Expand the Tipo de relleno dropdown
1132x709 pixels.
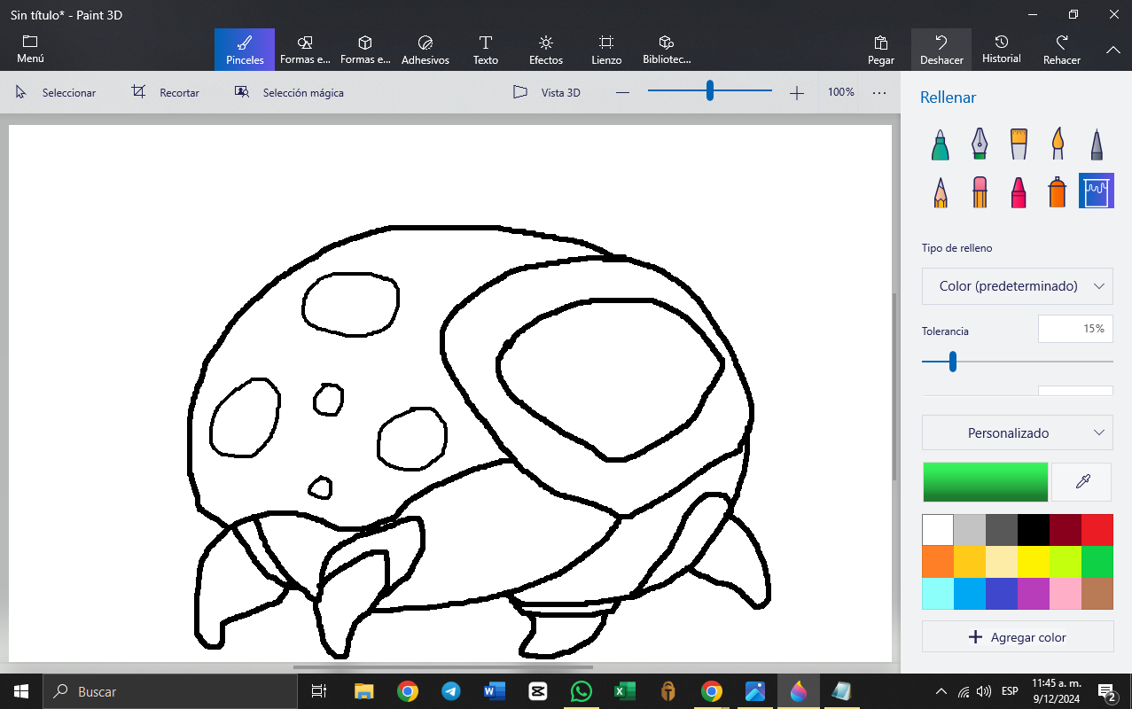[1018, 286]
